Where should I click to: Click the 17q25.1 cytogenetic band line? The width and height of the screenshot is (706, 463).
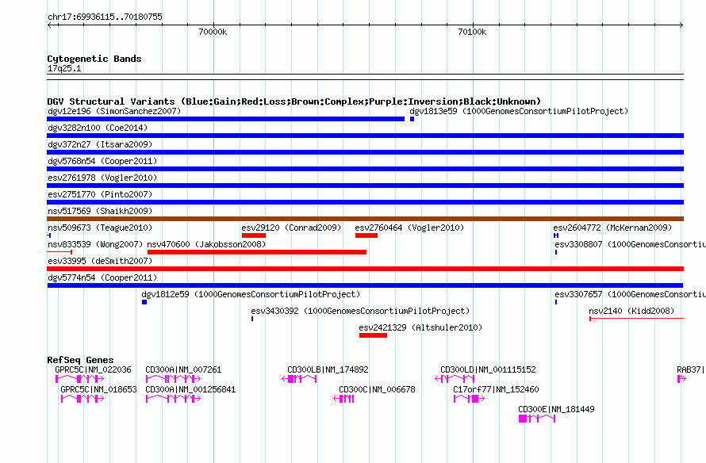[x=365, y=77]
